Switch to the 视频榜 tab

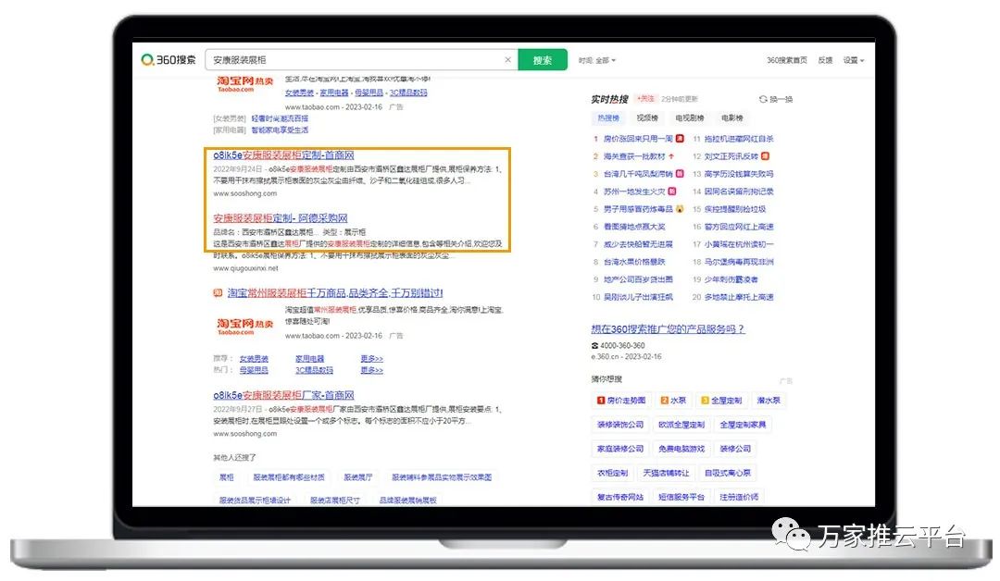pos(646,118)
